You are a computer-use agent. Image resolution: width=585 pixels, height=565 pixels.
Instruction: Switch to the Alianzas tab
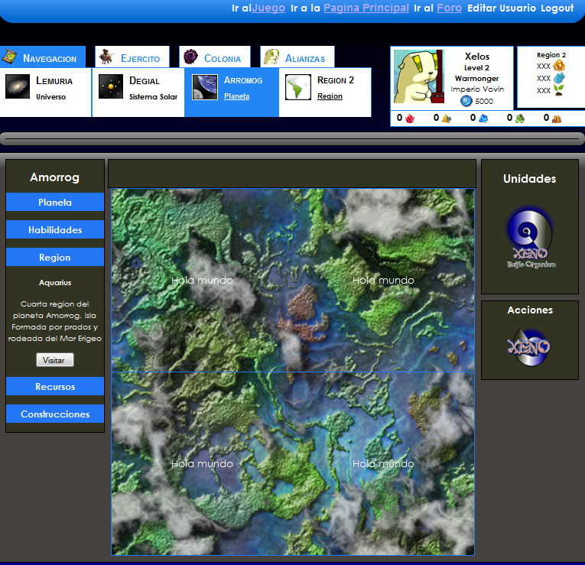[x=304, y=58]
